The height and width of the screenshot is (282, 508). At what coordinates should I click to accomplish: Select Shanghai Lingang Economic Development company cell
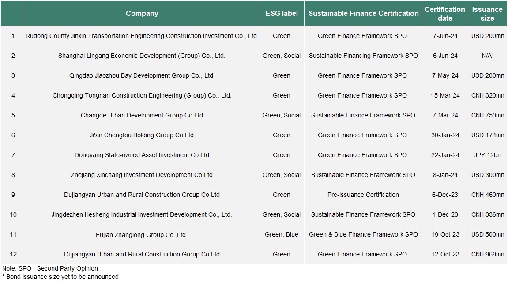coord(142,56)
